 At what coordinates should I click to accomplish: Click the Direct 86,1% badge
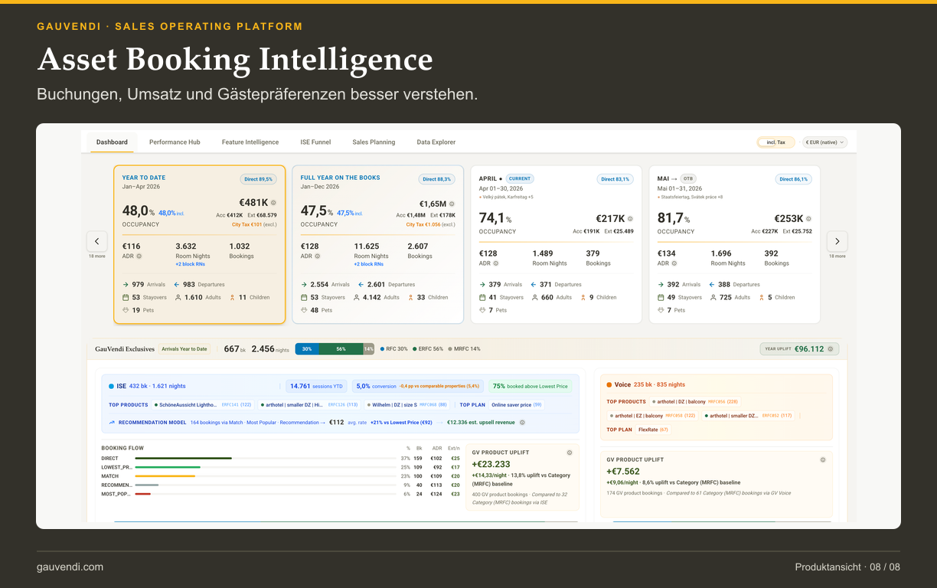pyautogui.click(x=793, y=179)
